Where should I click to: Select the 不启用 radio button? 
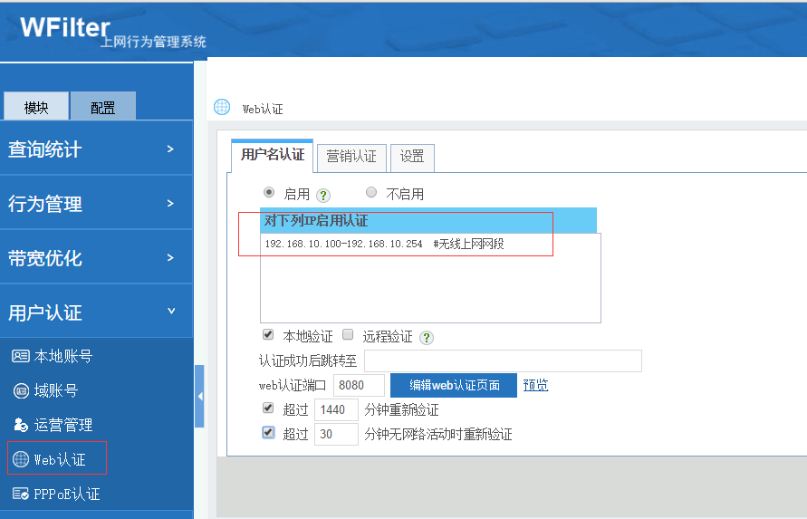point(371,193)
